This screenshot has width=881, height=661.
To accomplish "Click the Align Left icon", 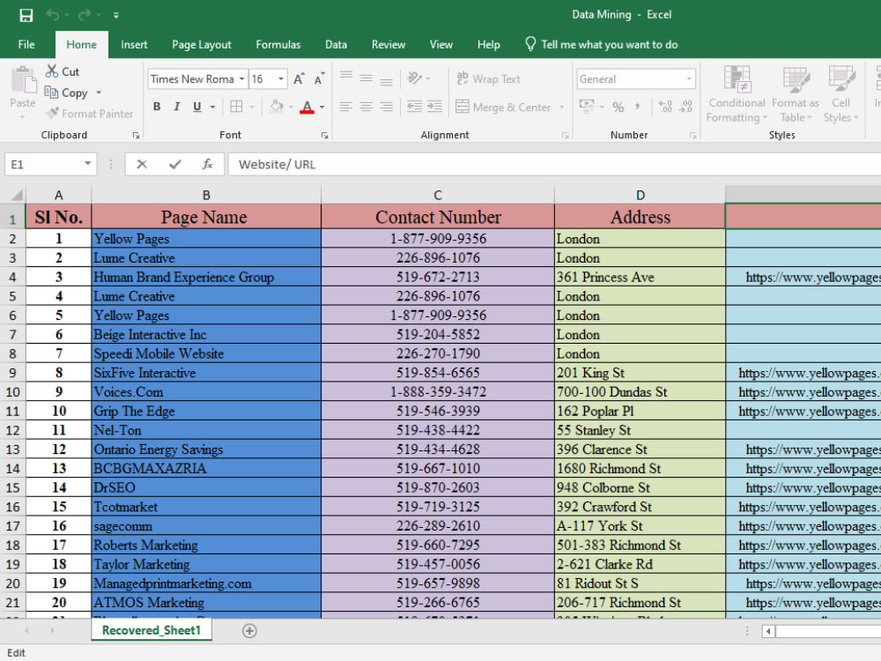I will click(346, 107).
